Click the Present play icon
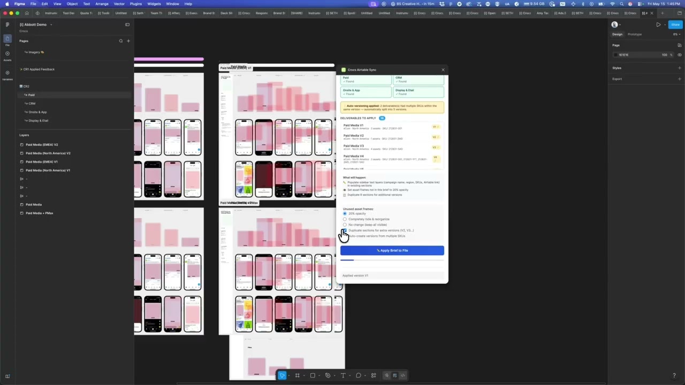685x385 pixels. [658, 25]
